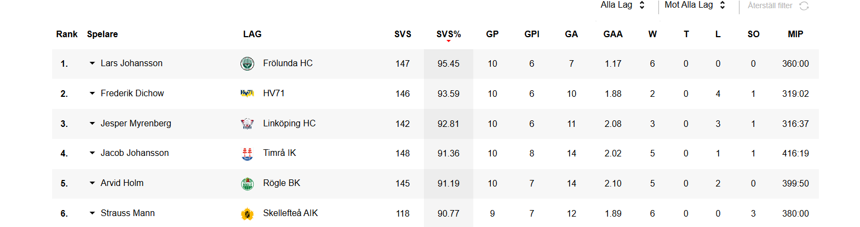Image resolution: width=860 pixels, height=227 pixels.
Task: Sort by the MIP column header
Action: [x=795, y=34]
